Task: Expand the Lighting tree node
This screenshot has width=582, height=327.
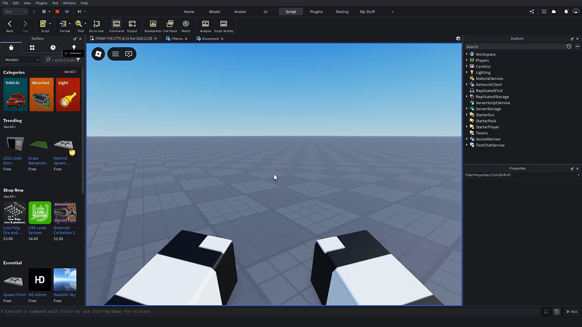Action: point(467,72)
